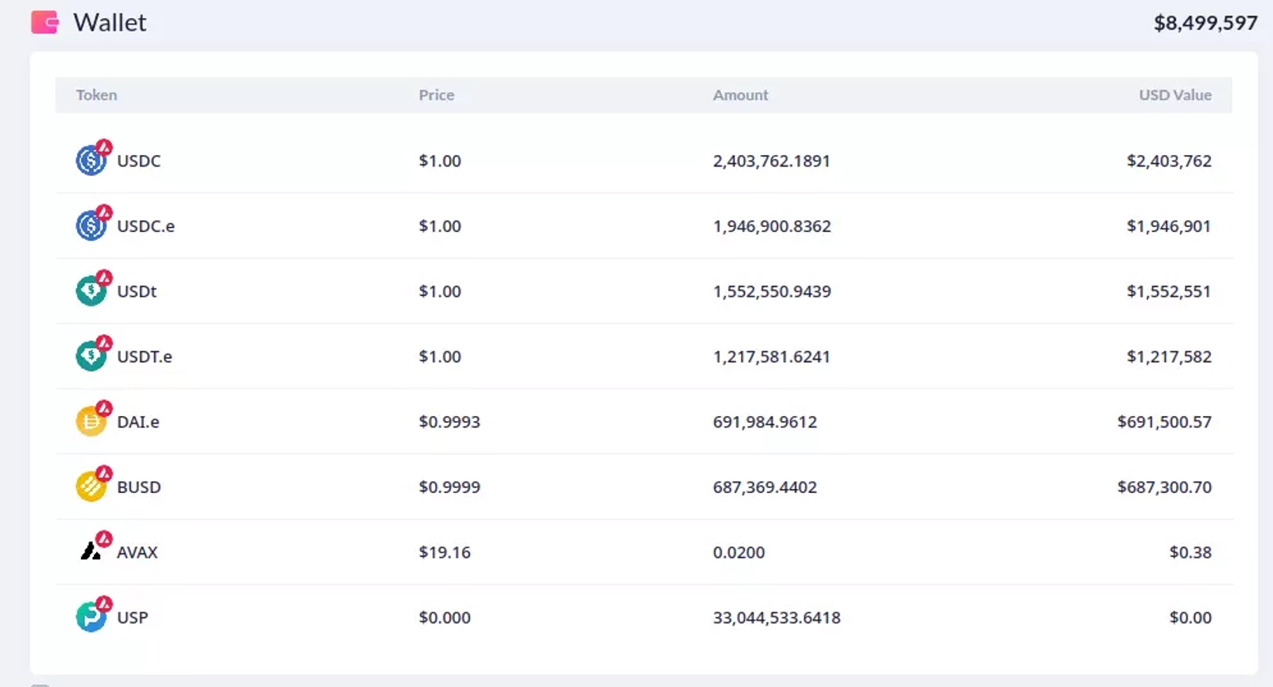This screenshot has width=1273, height=687.
Task: Click the USDC.e amount 1,946,900.8362
Action: 772,226
